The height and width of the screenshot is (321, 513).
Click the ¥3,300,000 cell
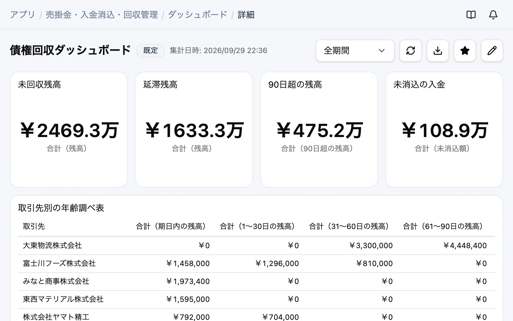[x=371, y=246]
